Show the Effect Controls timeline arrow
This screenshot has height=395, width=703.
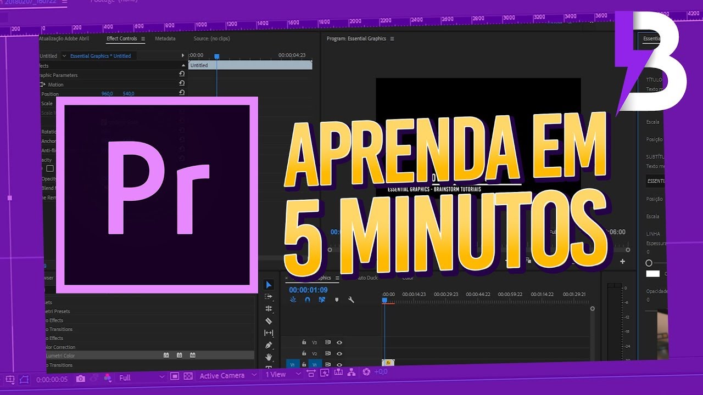(183, 55)
